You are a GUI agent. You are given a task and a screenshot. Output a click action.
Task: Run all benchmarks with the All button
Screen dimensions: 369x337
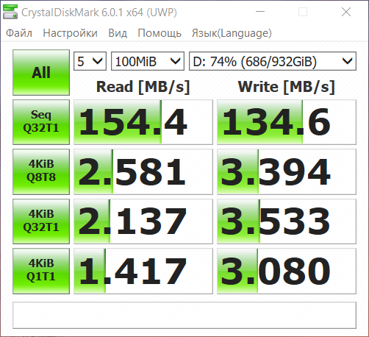point(41,72)
